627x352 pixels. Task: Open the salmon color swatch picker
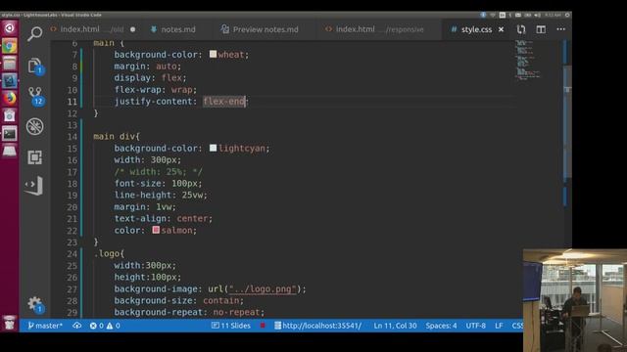[156, 230]
